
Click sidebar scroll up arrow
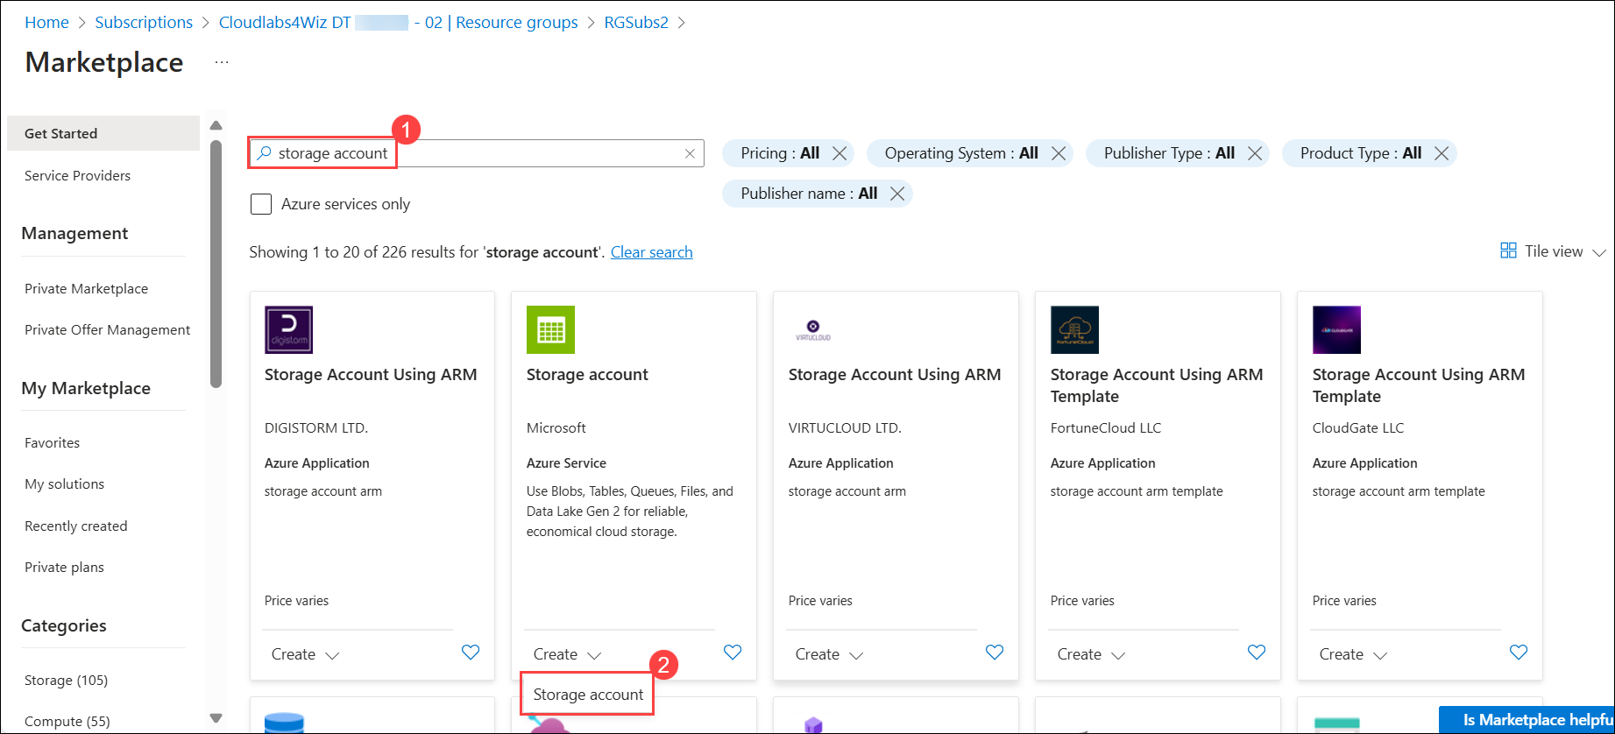pos(216,125)
